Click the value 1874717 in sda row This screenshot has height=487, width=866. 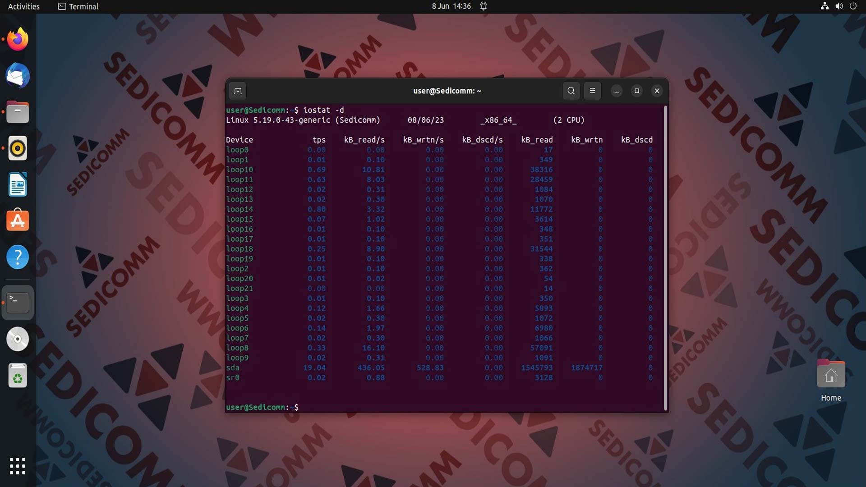(587, 368)
